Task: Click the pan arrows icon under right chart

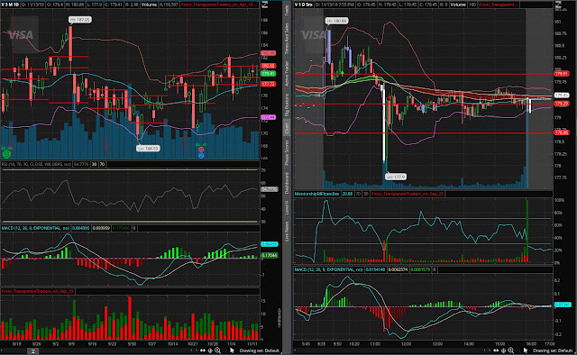Action: (497, 350)
